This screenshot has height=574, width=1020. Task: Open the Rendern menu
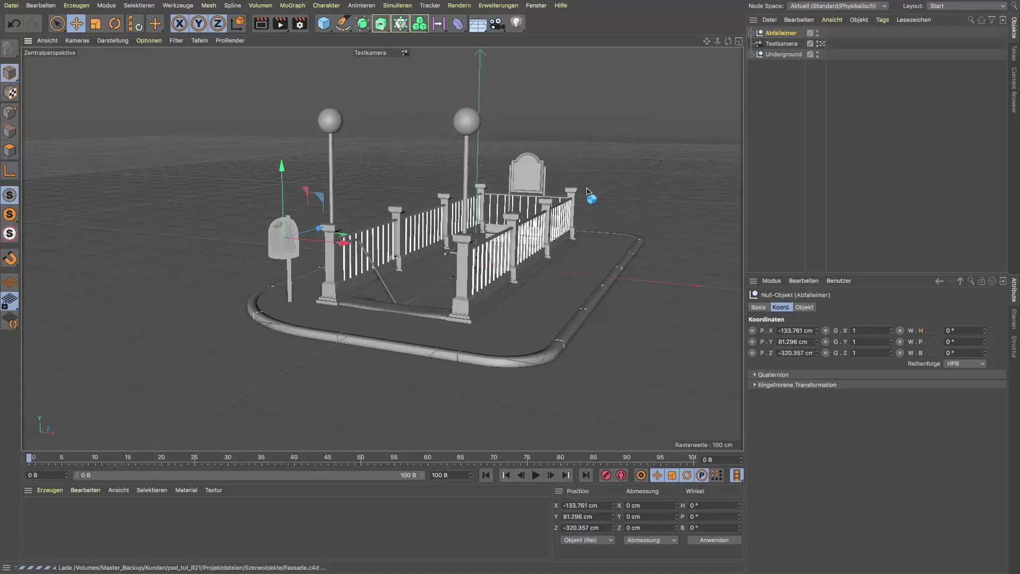[x=459, y=5]
